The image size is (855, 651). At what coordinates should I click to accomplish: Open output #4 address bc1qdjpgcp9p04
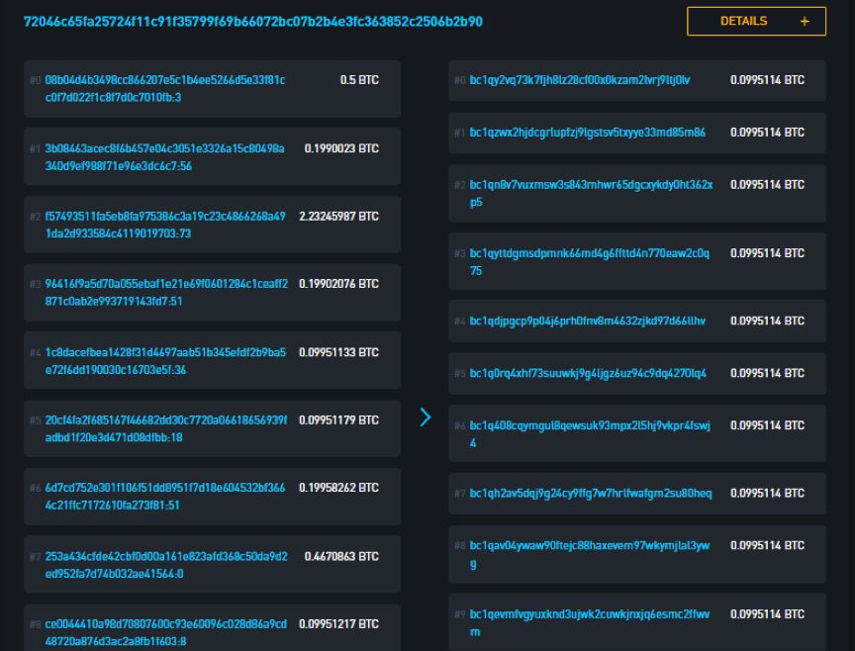pyautogui.click(x=587, y=322)
